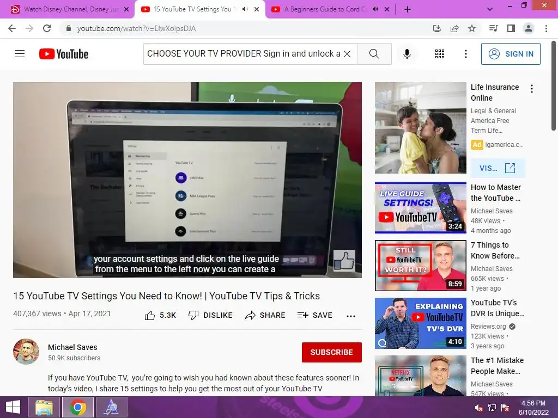Viewport: 558px width, 418px height.
Task: Click the muted volume tray icon
Action: tap(478, 408)
